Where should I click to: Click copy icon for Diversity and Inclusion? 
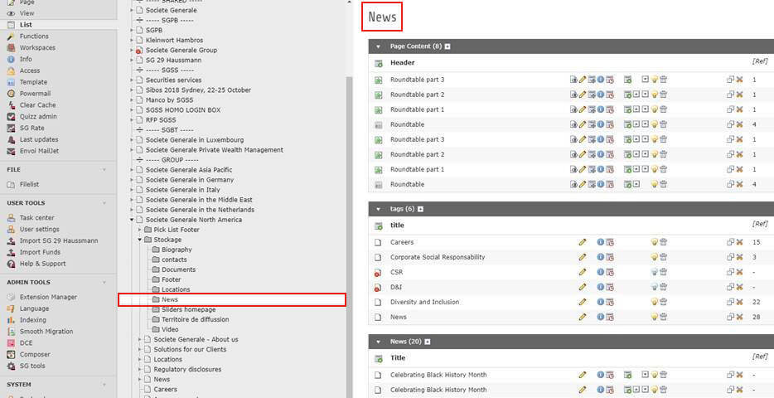click(x=730, y=302)
